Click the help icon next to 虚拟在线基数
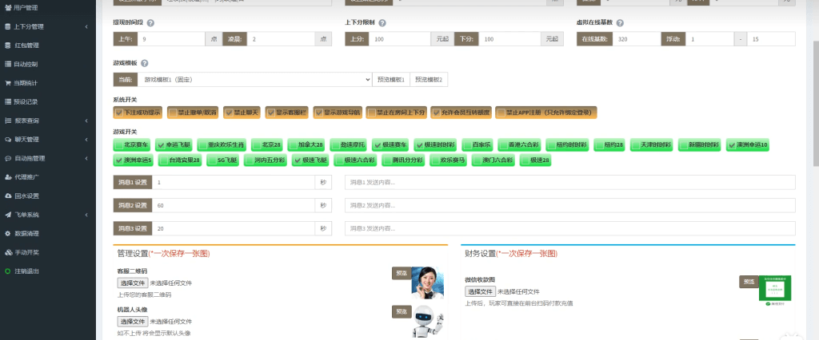The width and height of the screenshot is (819, 340). (620, 23)
